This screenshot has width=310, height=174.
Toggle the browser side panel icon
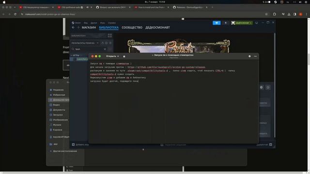tap(295, 14)
